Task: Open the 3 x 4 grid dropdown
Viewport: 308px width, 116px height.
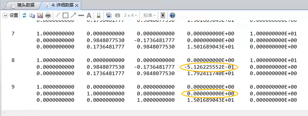Action: pos(130,15)
